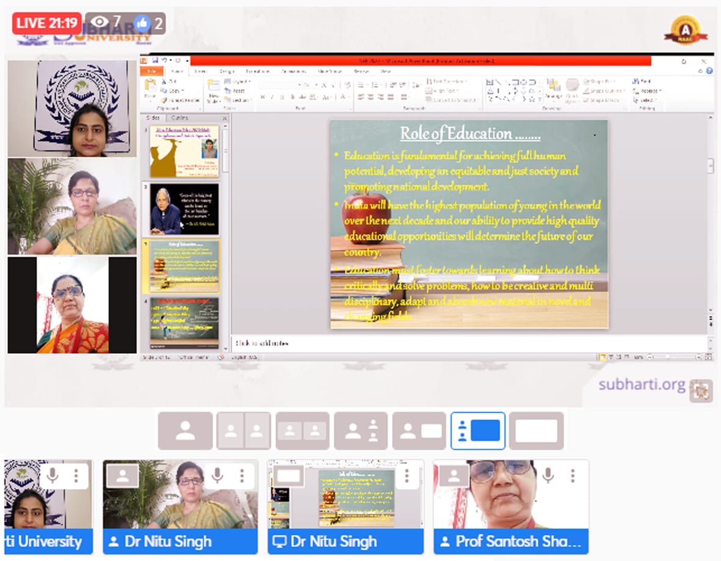Screen dimensions: 721x561
Task: Click the LIVE 21:19 indicator
Action: [47, 23]
